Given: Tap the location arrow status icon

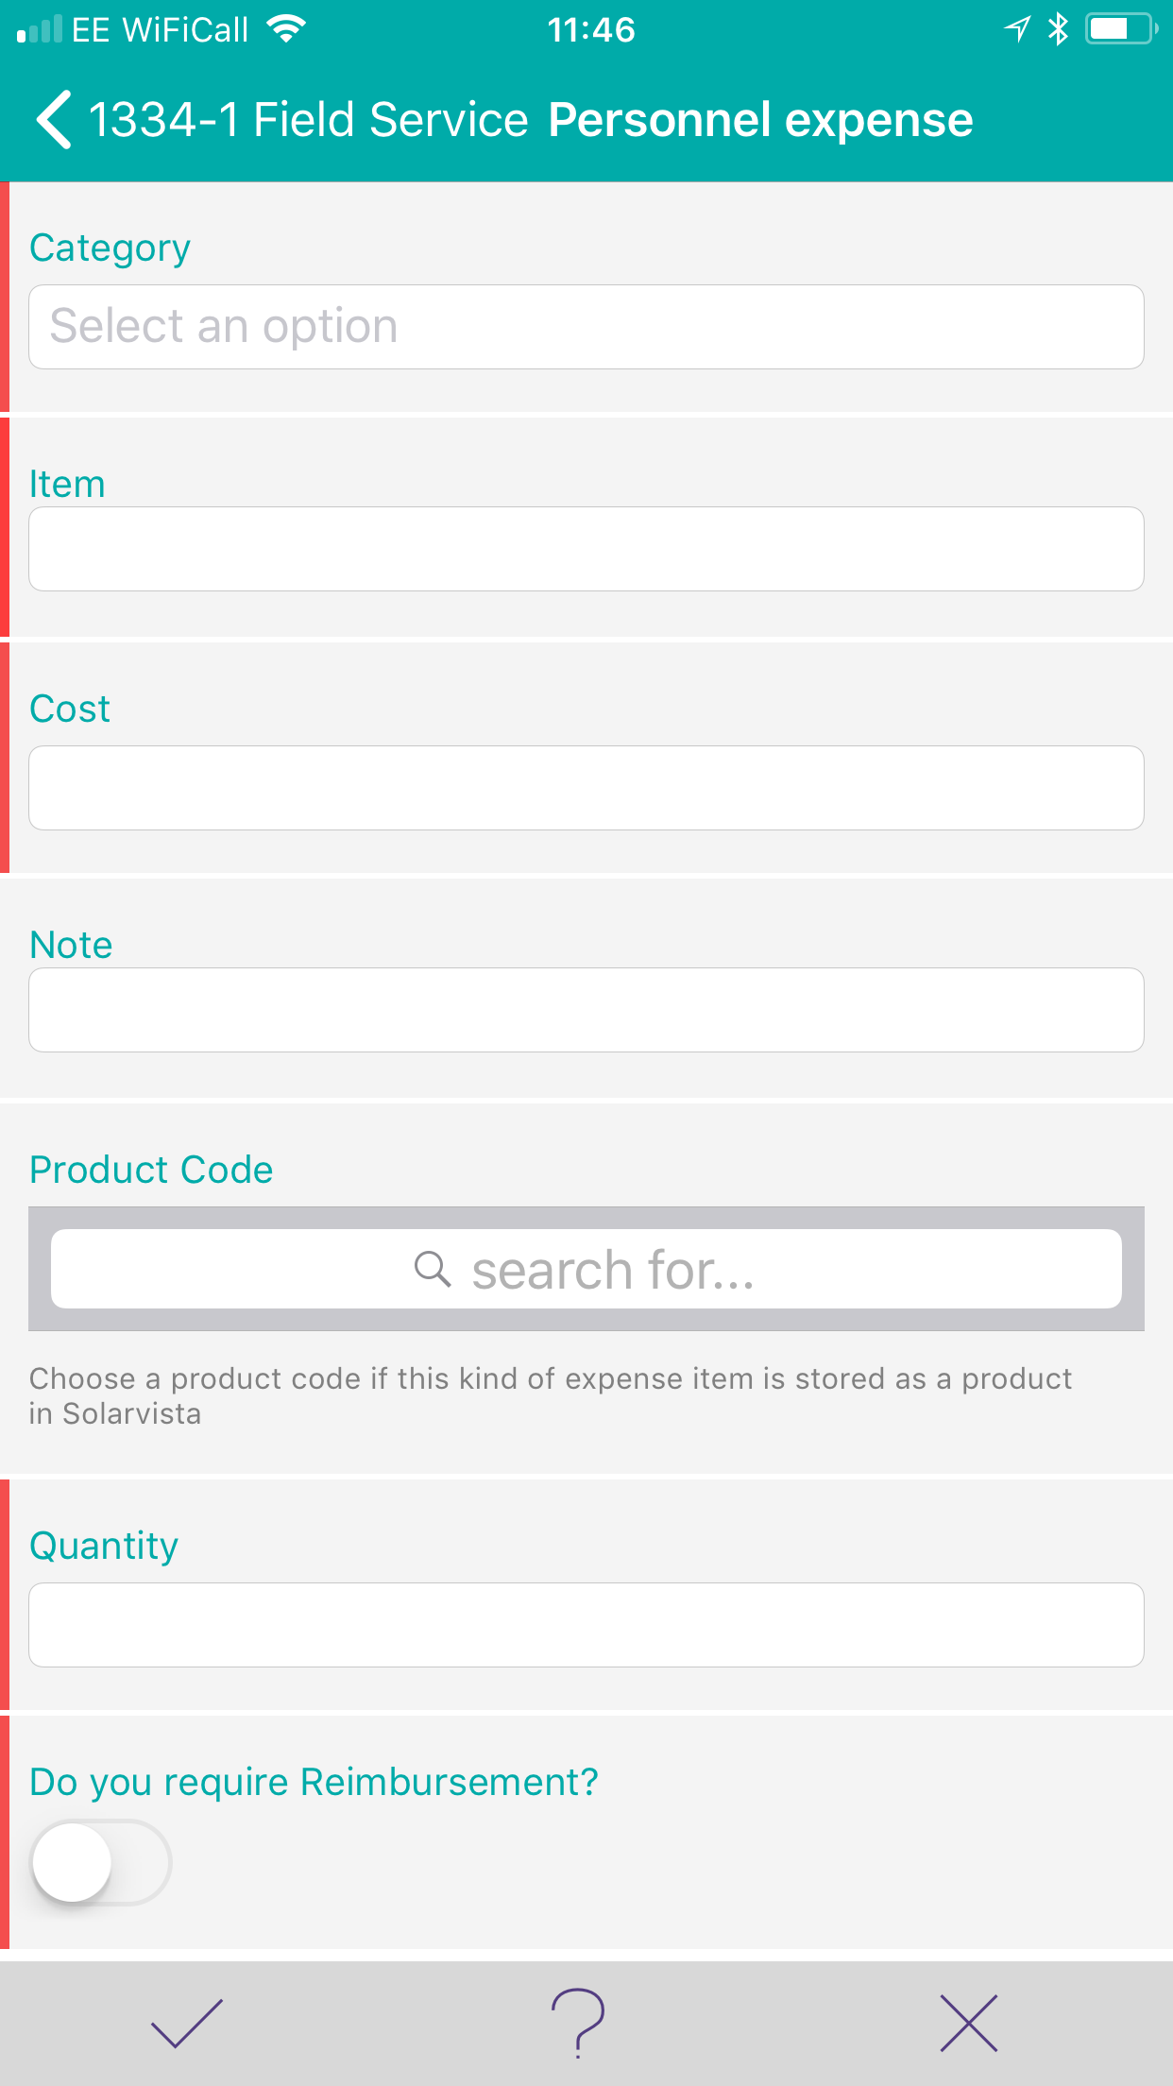Looking at the screenshot, I should pyautogui.click(x=1017, y=29).
